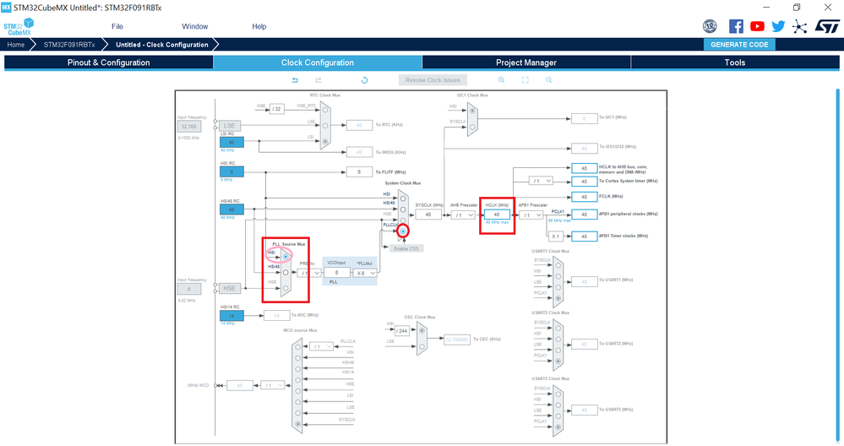Zoom in on the clock diagram
The width and height of the screenshot is (844, 446).
[x=501, y=80]
